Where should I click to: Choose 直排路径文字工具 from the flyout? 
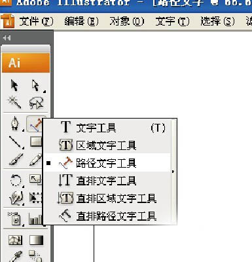(107, 216)
